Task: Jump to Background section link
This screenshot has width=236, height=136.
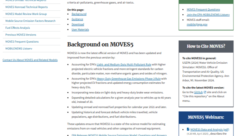Action: tap(79, 14)
